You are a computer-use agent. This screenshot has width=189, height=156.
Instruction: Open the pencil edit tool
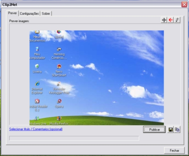click(177, 20)
